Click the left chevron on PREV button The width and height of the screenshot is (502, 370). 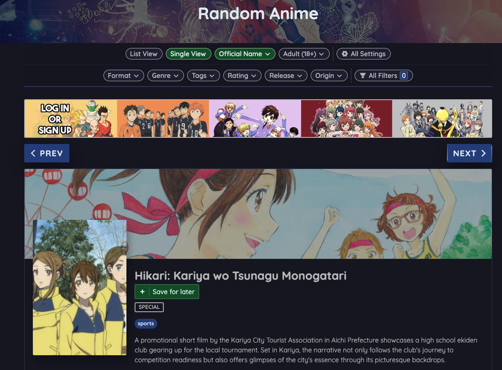pos(34,153)
